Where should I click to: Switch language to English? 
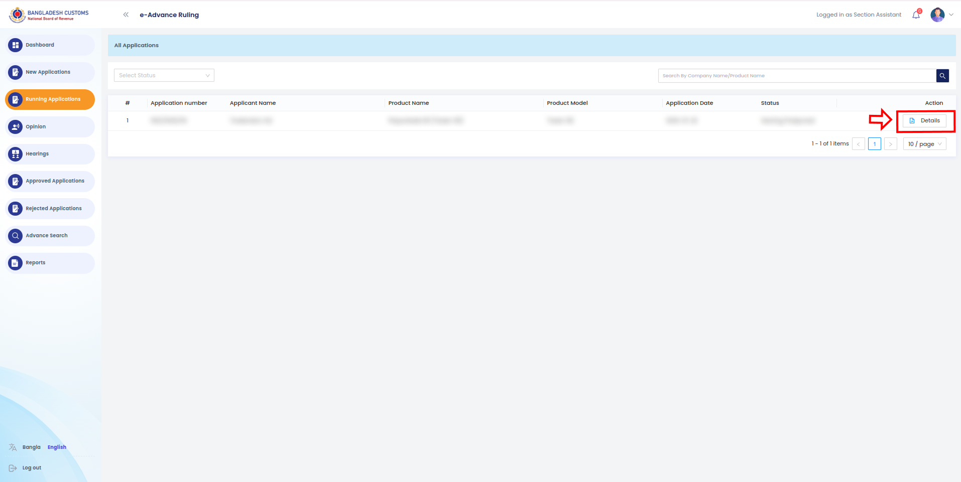(57, 447)
